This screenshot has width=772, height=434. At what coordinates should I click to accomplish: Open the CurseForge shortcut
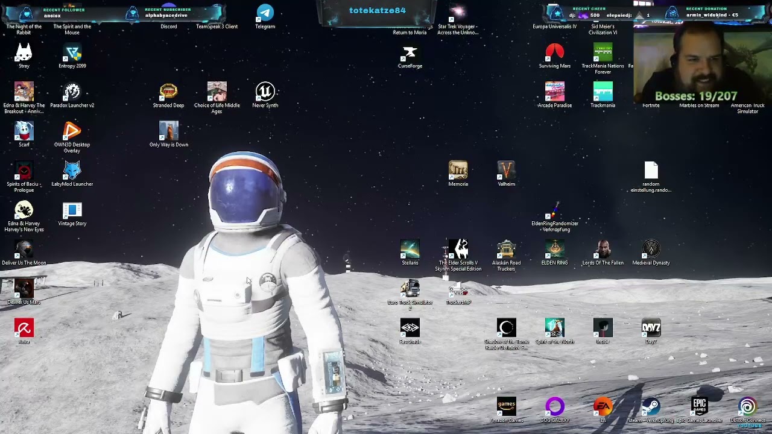(410, 52)
